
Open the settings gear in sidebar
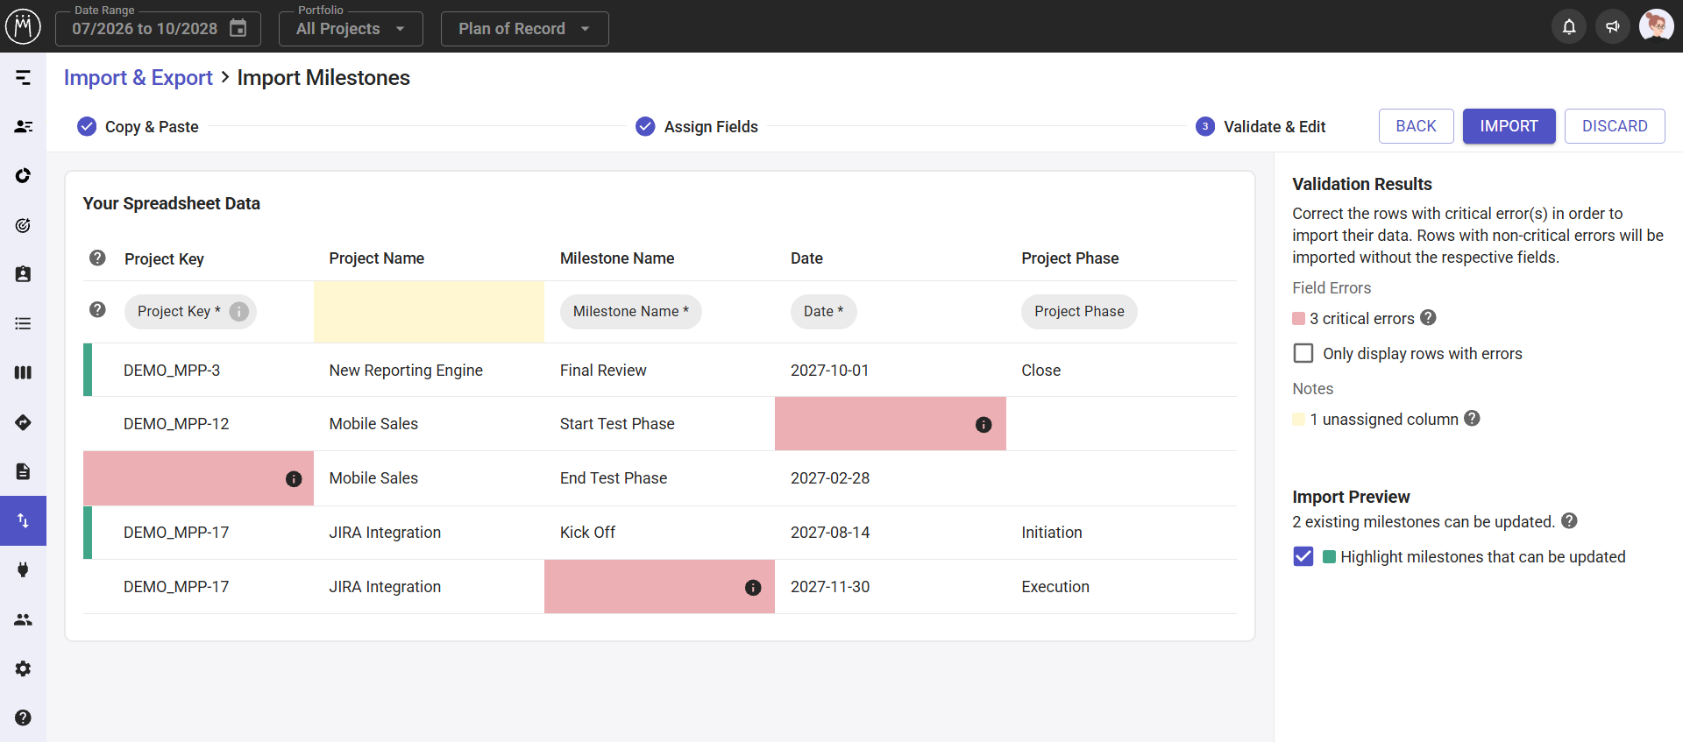pos(23,668)
